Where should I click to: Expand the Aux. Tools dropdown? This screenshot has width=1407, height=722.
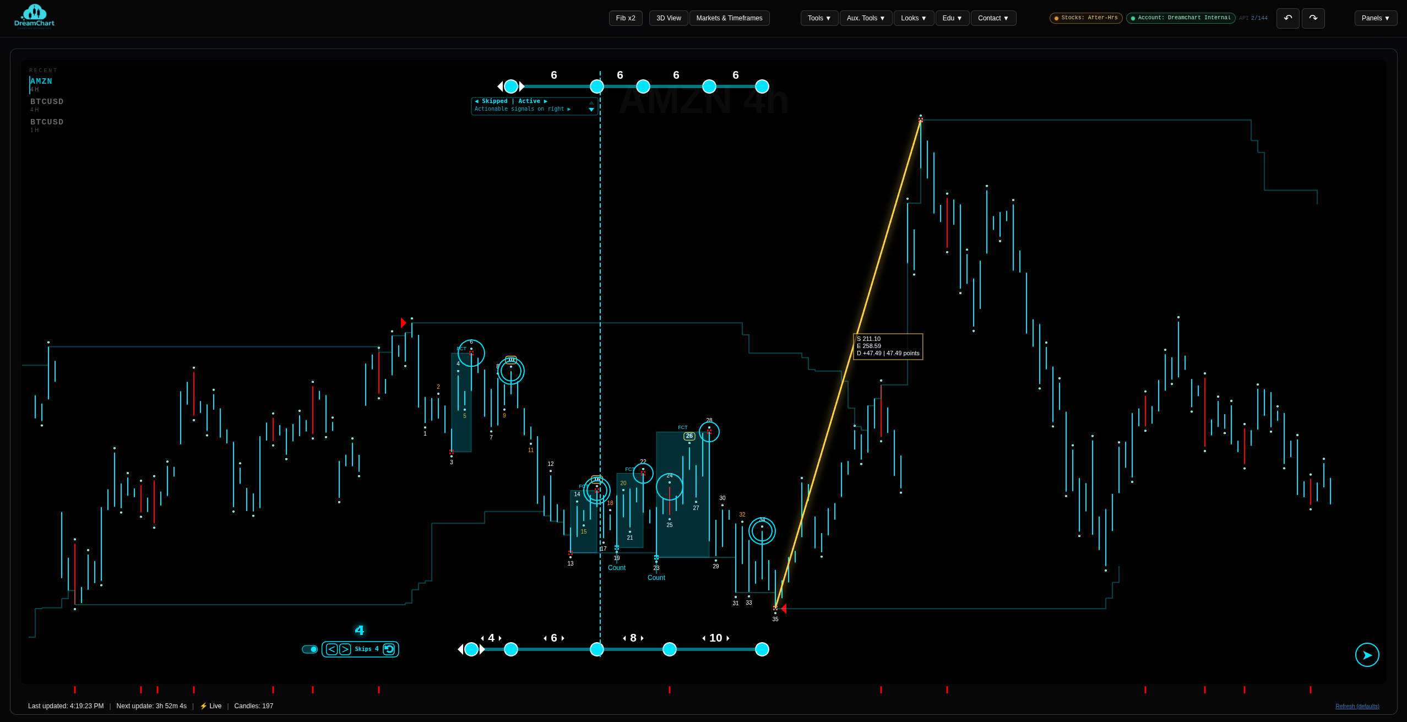pyautogui.click(x=866, y=18)
